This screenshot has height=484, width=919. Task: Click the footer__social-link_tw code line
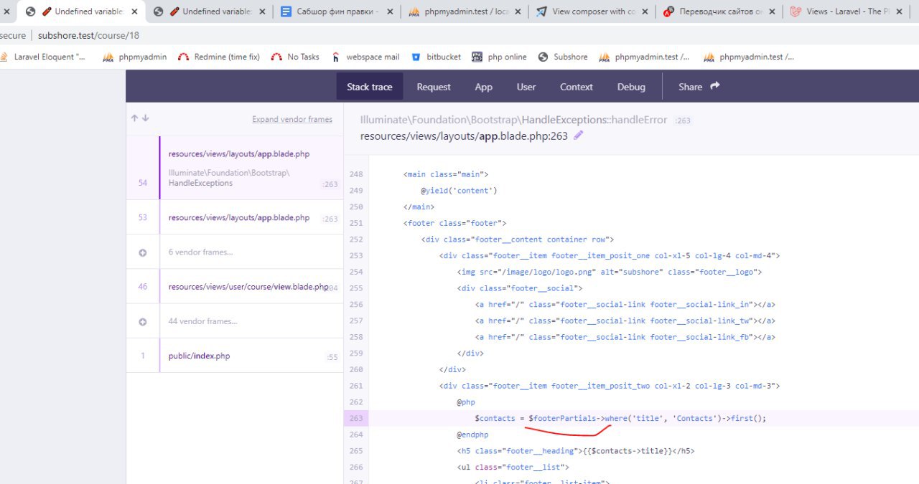pyautogui.click(x=625, y=321)
